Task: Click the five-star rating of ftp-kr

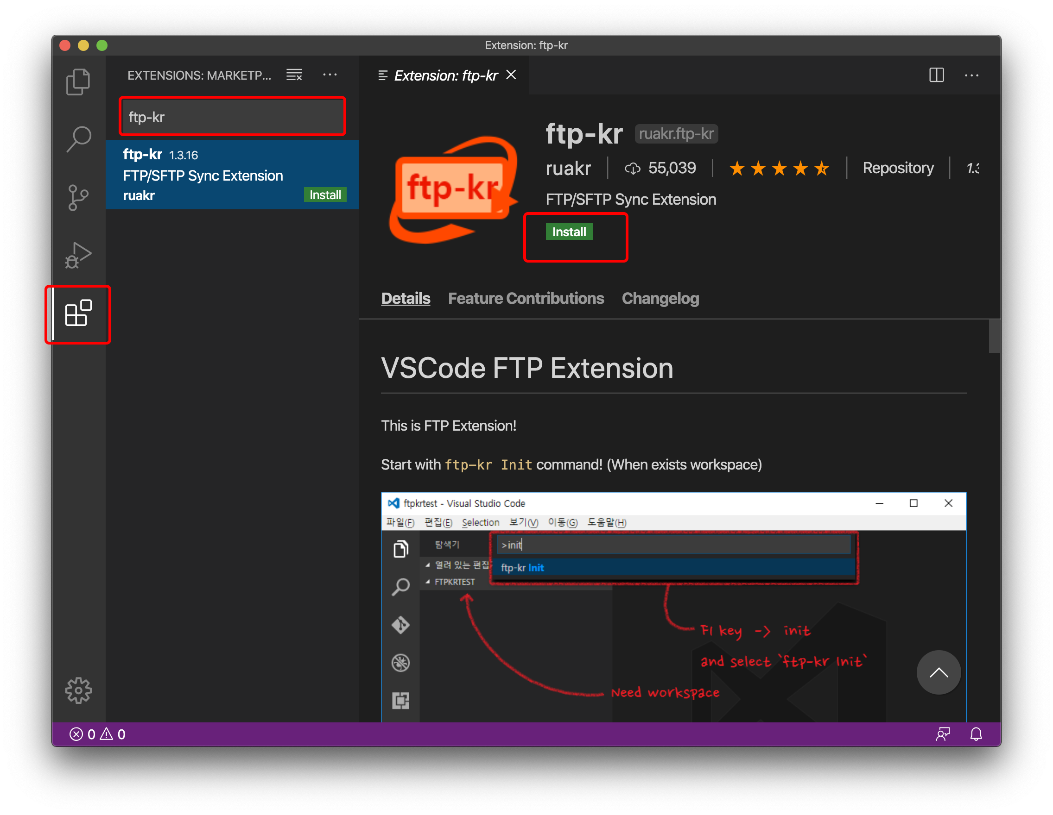Action: (779, 169)
